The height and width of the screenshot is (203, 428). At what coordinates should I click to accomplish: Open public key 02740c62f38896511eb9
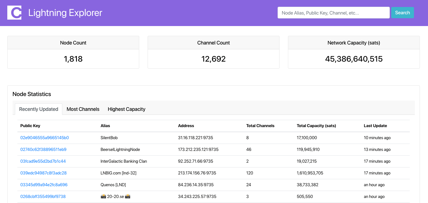click(x=44, y=150)
